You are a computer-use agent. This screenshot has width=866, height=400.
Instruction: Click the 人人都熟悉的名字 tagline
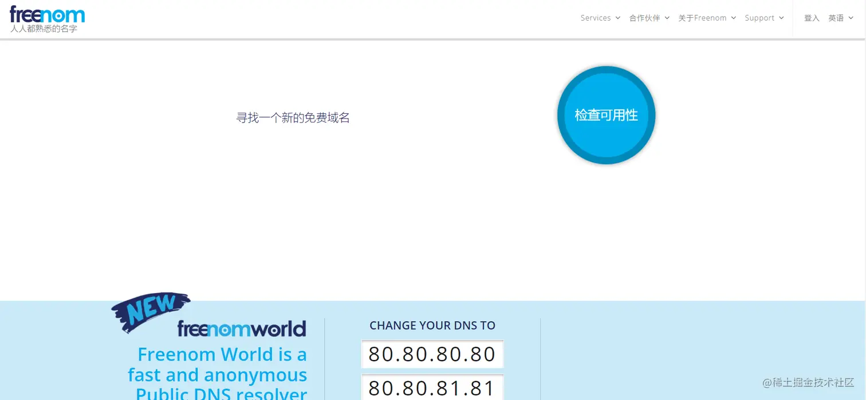(x=44, y=29)
